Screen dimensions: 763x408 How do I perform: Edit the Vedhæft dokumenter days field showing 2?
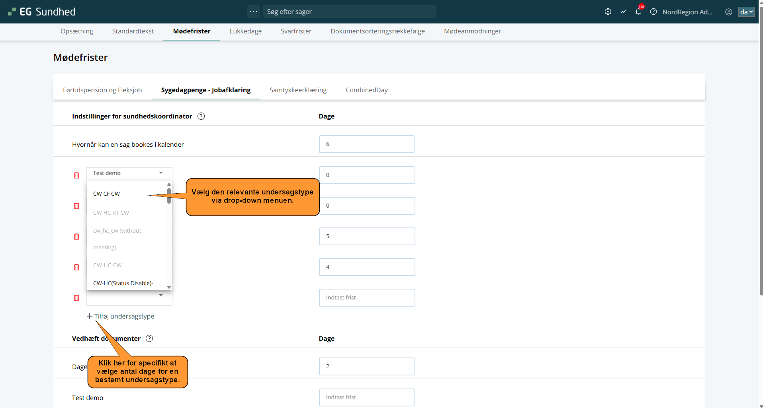pos(366,366)
